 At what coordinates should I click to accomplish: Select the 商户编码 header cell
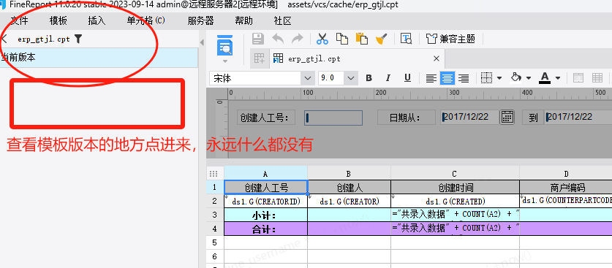pos(566,188)
